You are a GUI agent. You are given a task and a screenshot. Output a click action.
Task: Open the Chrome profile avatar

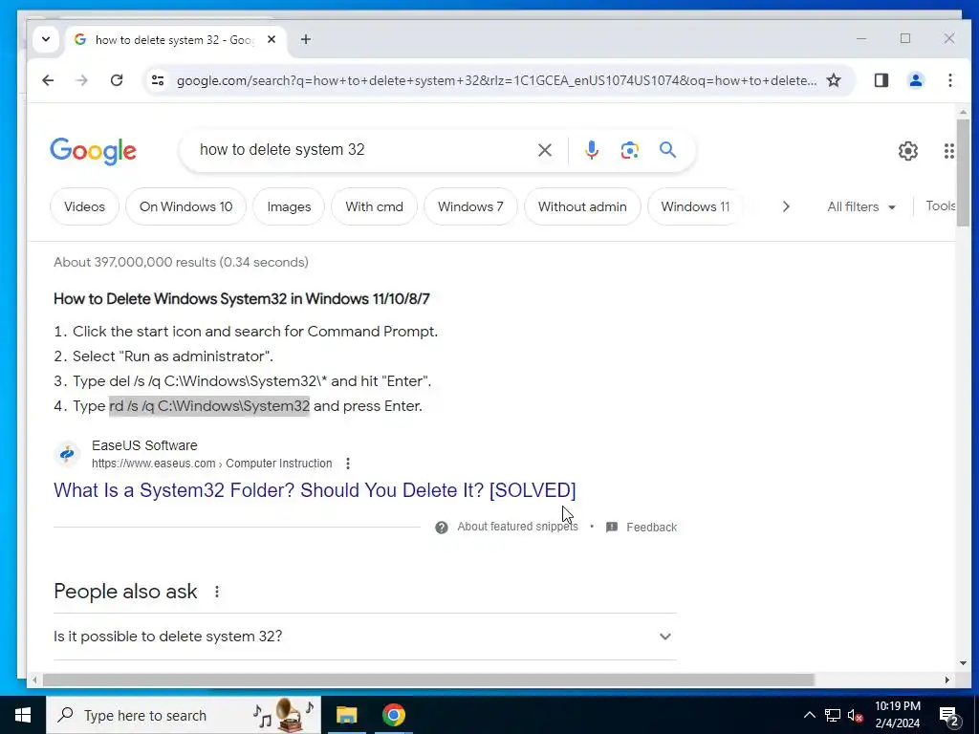pyautogui.click(x=915, y=80)
